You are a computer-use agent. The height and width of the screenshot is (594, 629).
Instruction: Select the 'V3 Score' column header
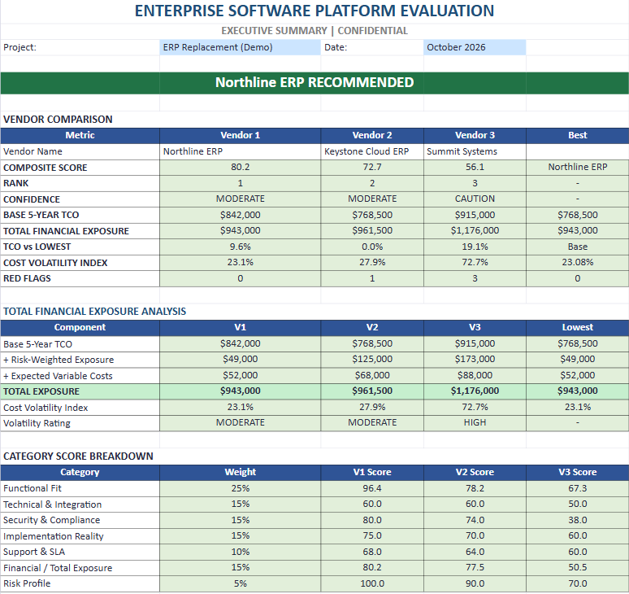577,472
